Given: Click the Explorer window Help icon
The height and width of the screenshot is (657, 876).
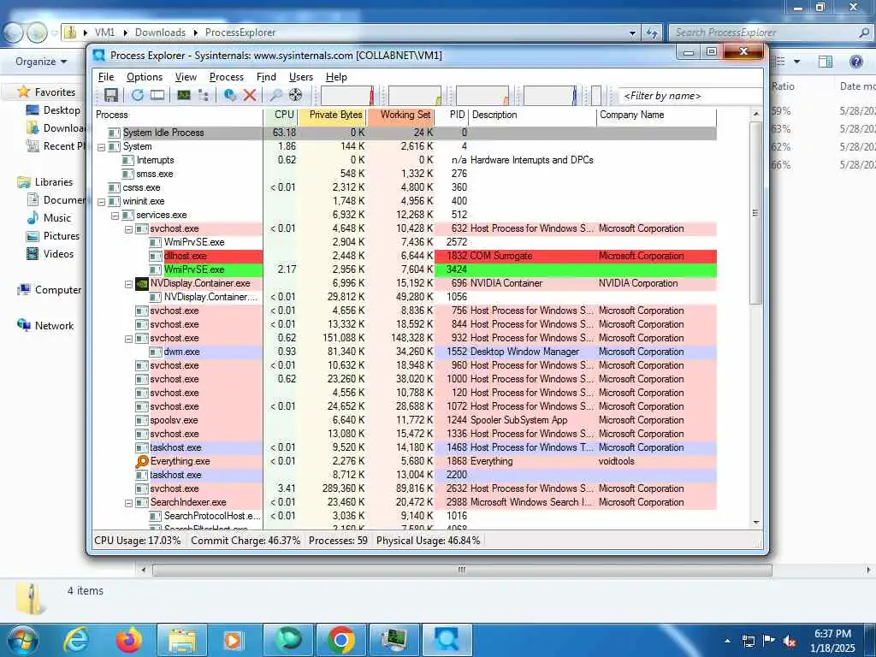Looking at the screenshot, I should click(x=855, y=62).
